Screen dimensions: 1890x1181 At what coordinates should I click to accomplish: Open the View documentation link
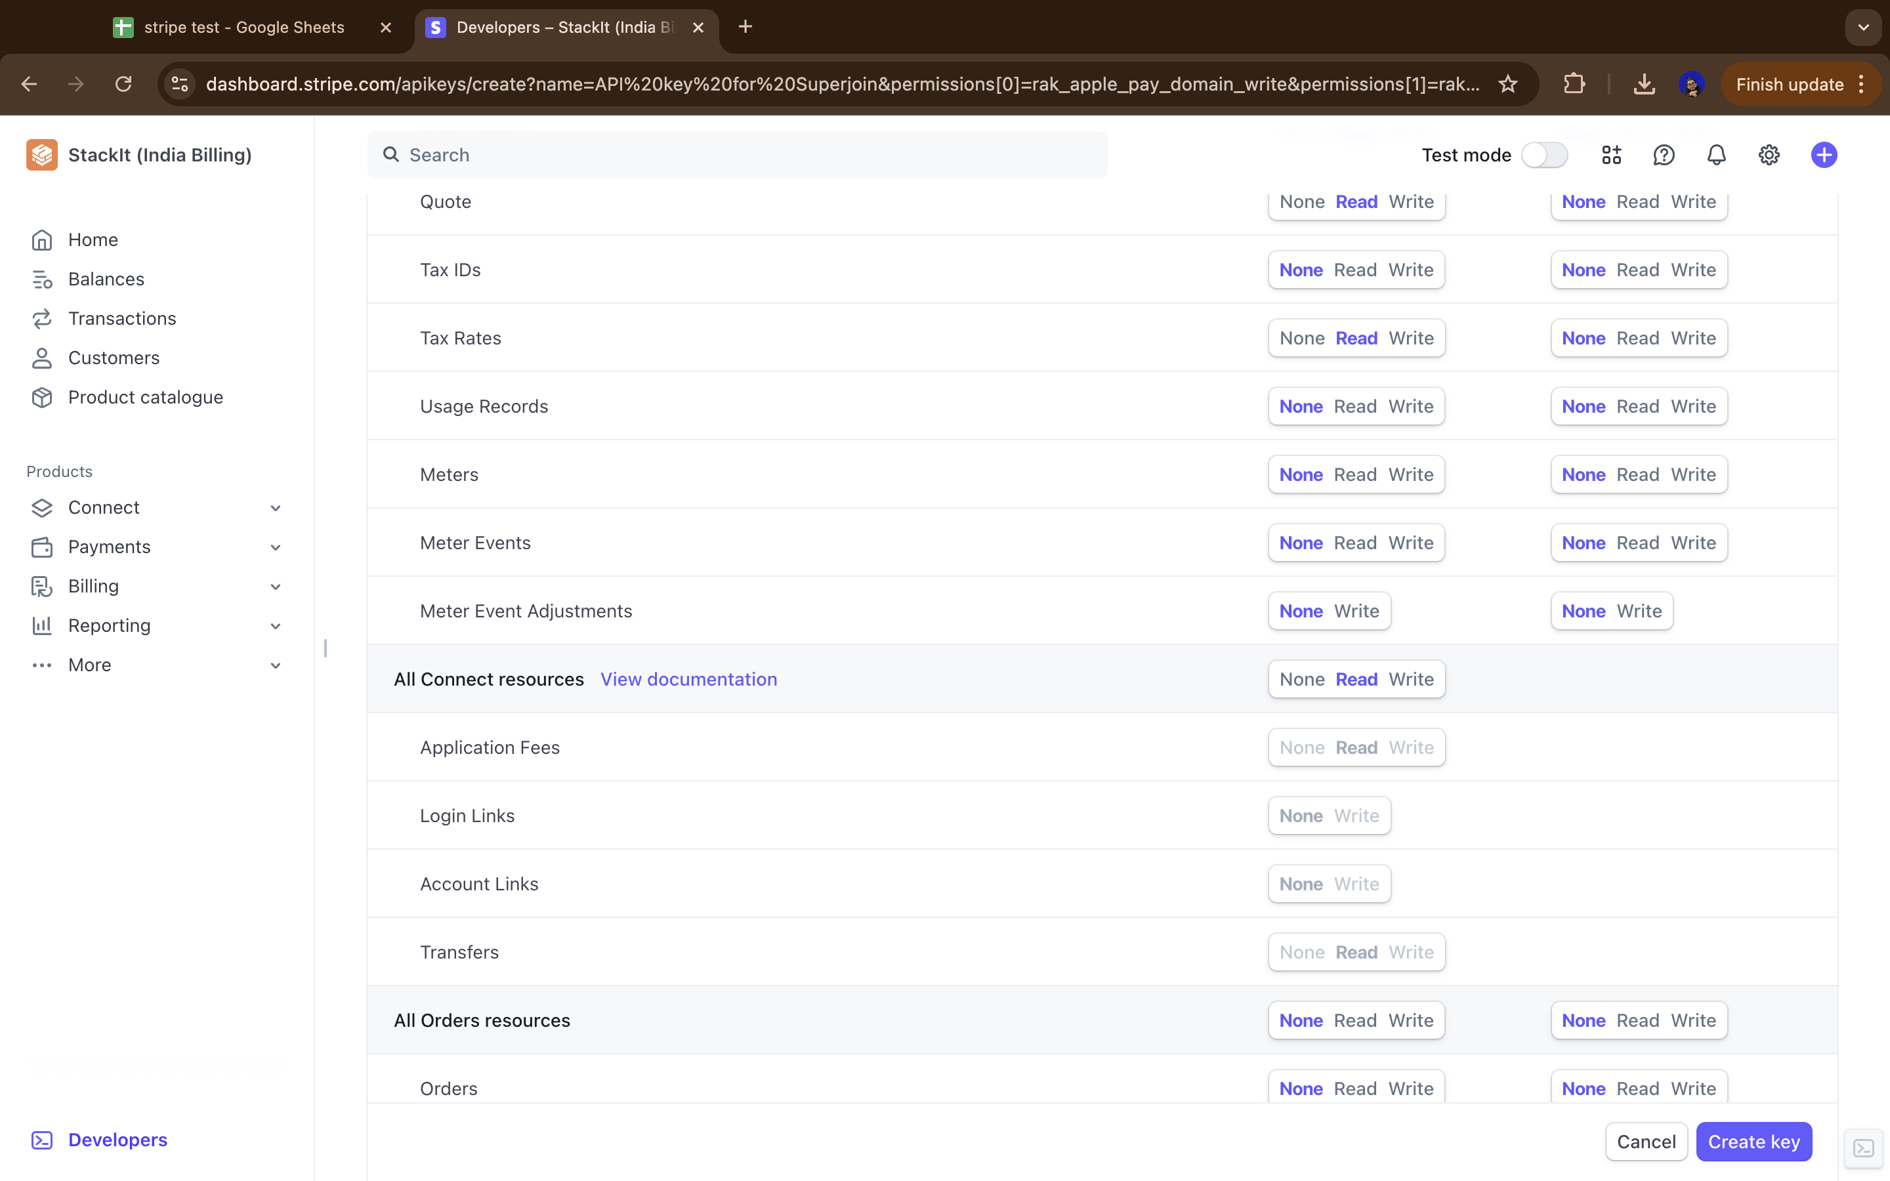click(688, 680)
